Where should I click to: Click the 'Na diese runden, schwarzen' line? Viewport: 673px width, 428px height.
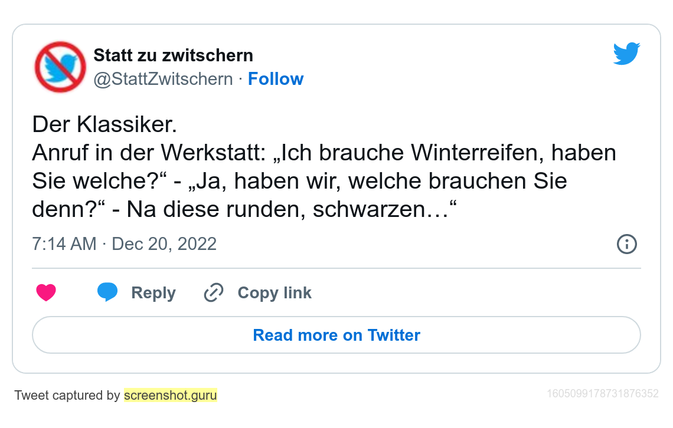283,210
